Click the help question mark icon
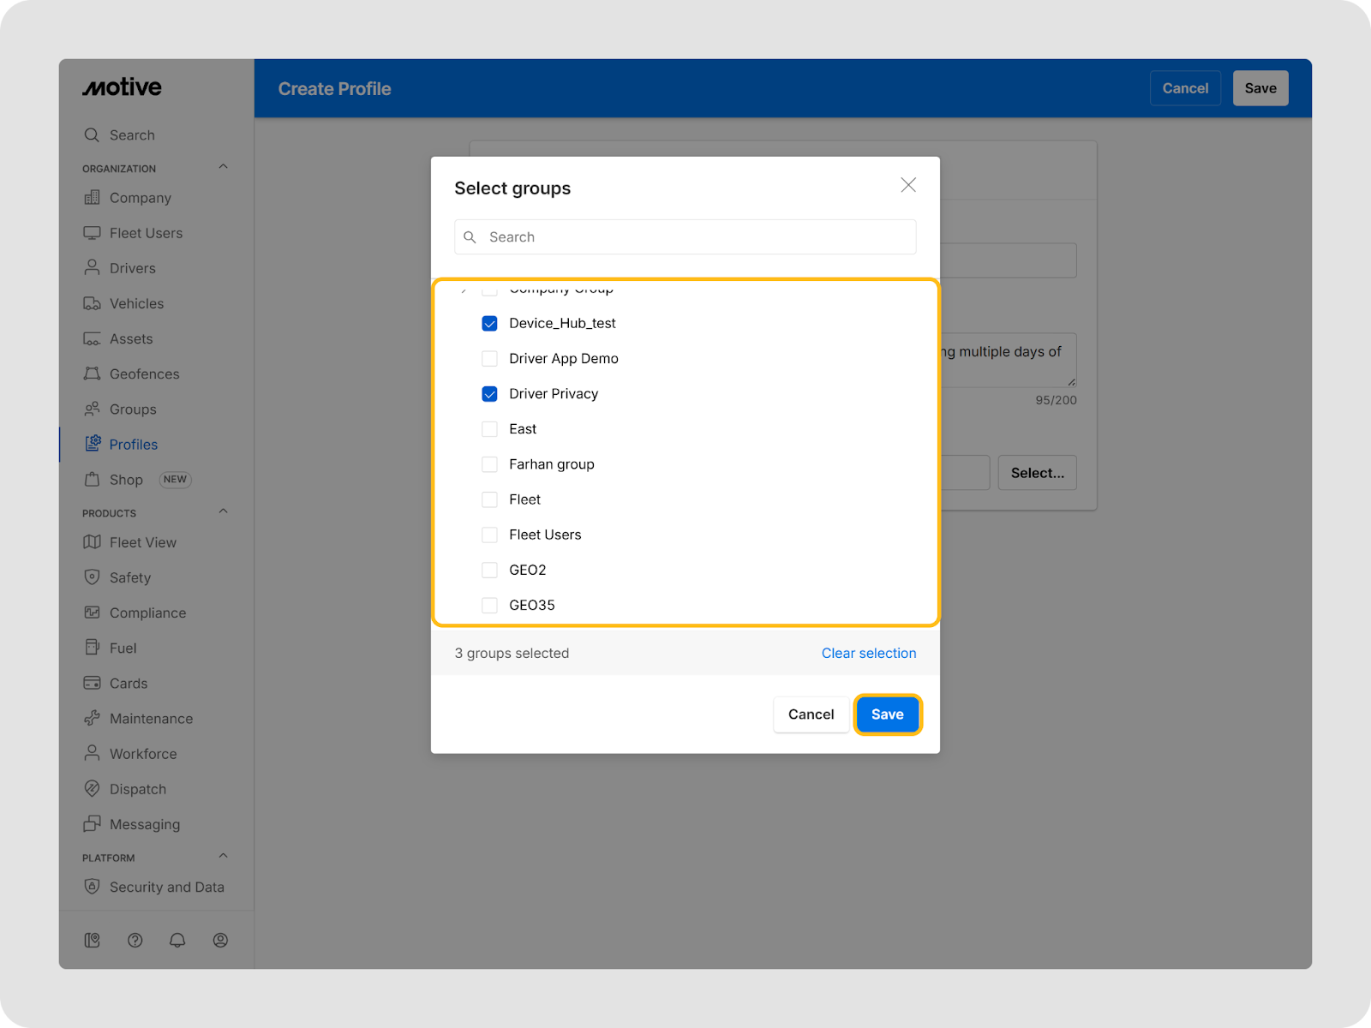This screenshot has height=1028, width=1371. [135, 940]
